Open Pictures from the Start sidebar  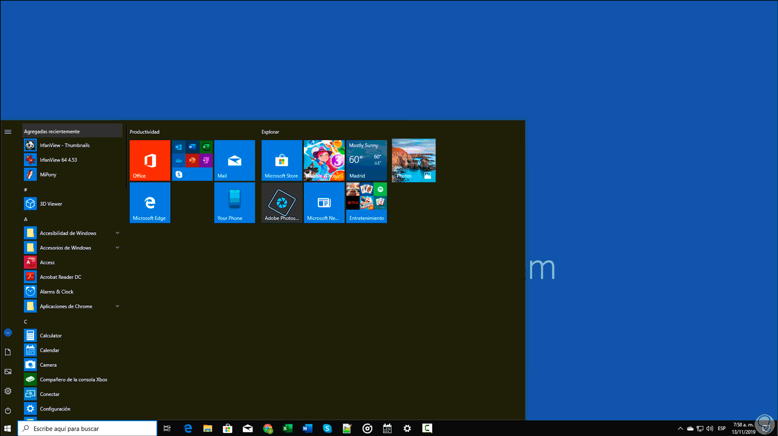8,372
